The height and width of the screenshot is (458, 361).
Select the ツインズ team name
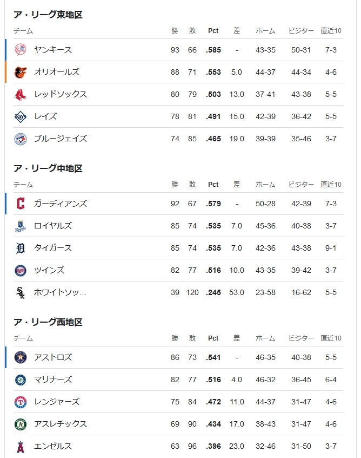pyautogui.click(x=49, y=270)
